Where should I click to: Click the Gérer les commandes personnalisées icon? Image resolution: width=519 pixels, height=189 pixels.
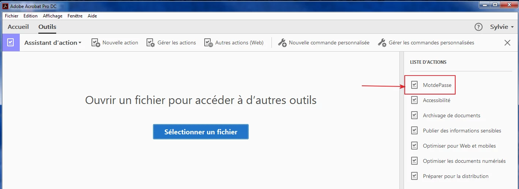tap(382, 43)
